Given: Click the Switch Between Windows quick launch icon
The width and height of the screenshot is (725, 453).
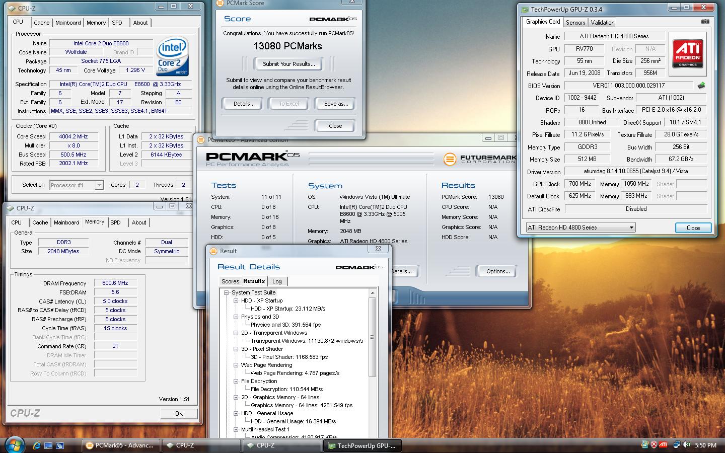Looking at the screenshot, I should 60,445.
